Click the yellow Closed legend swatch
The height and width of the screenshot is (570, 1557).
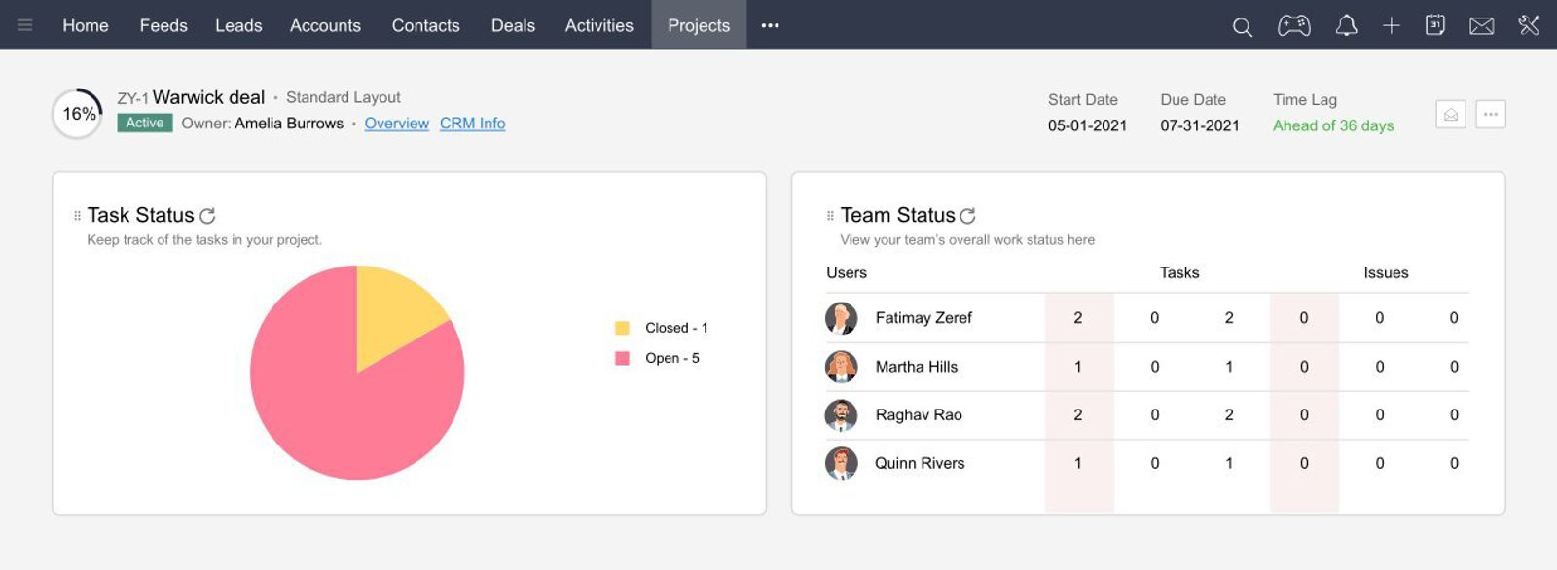click(622, 329)
